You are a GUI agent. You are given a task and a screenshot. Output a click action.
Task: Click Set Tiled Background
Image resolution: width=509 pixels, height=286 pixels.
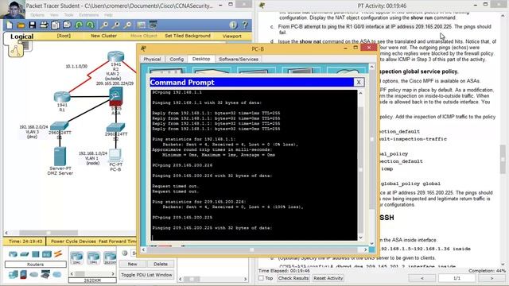pyautogui.click(x=188, y=36)
